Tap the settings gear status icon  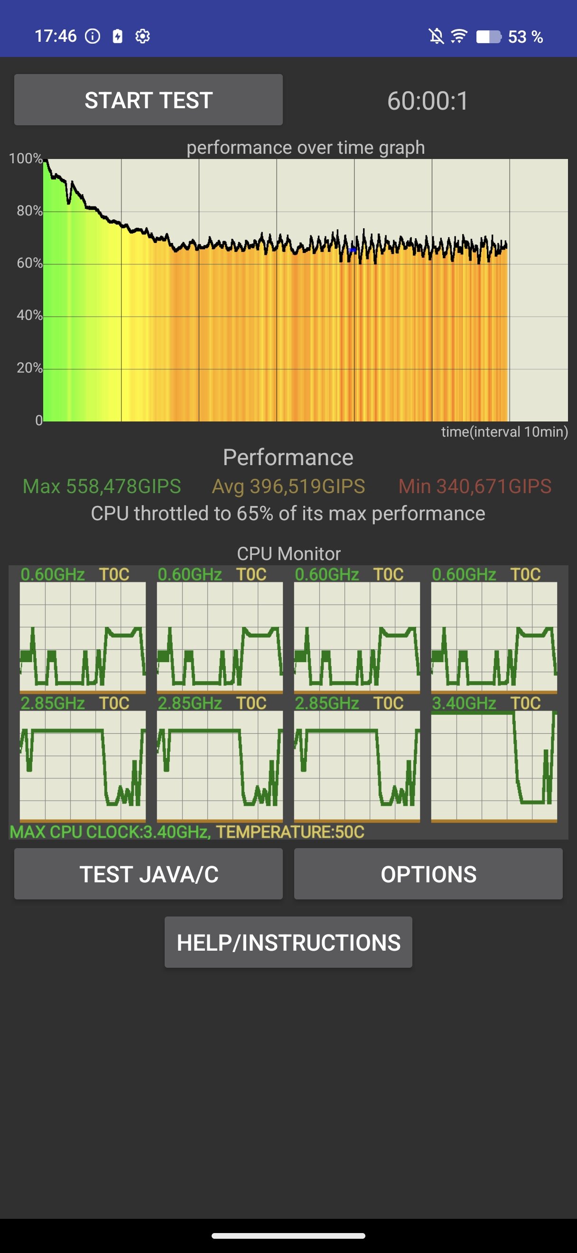coord(142,36)
